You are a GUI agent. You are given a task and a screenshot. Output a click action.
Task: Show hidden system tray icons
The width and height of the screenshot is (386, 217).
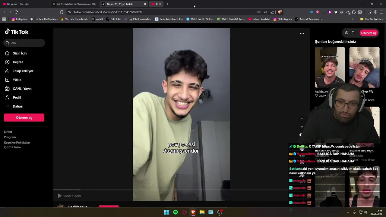click(348, 212)
